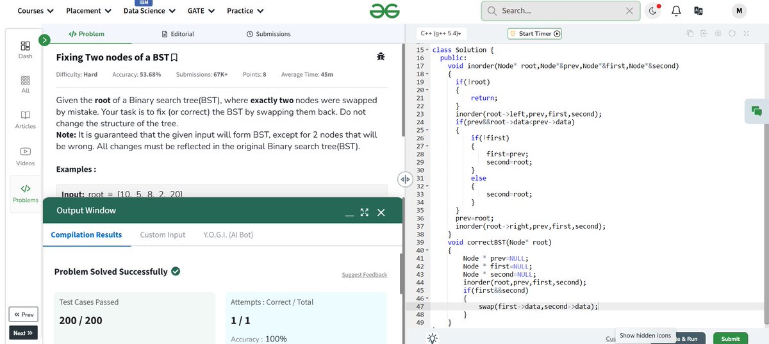The width and height of the screenshot is (769, 344).
Task: Click 'Problem Solved Successfully' text
Action: pos(111,272)
